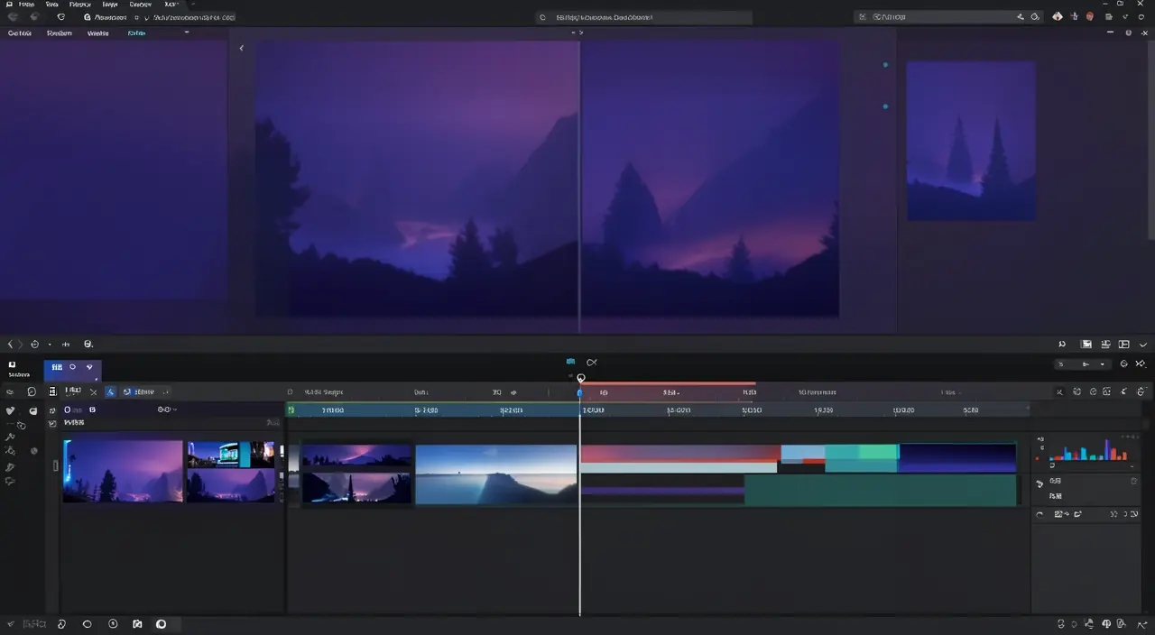Click the shuffle-style icon at the far right above the timeline tools
Screen dimensions: 1155x635
pyautogui.click(x=1141, y=364)
